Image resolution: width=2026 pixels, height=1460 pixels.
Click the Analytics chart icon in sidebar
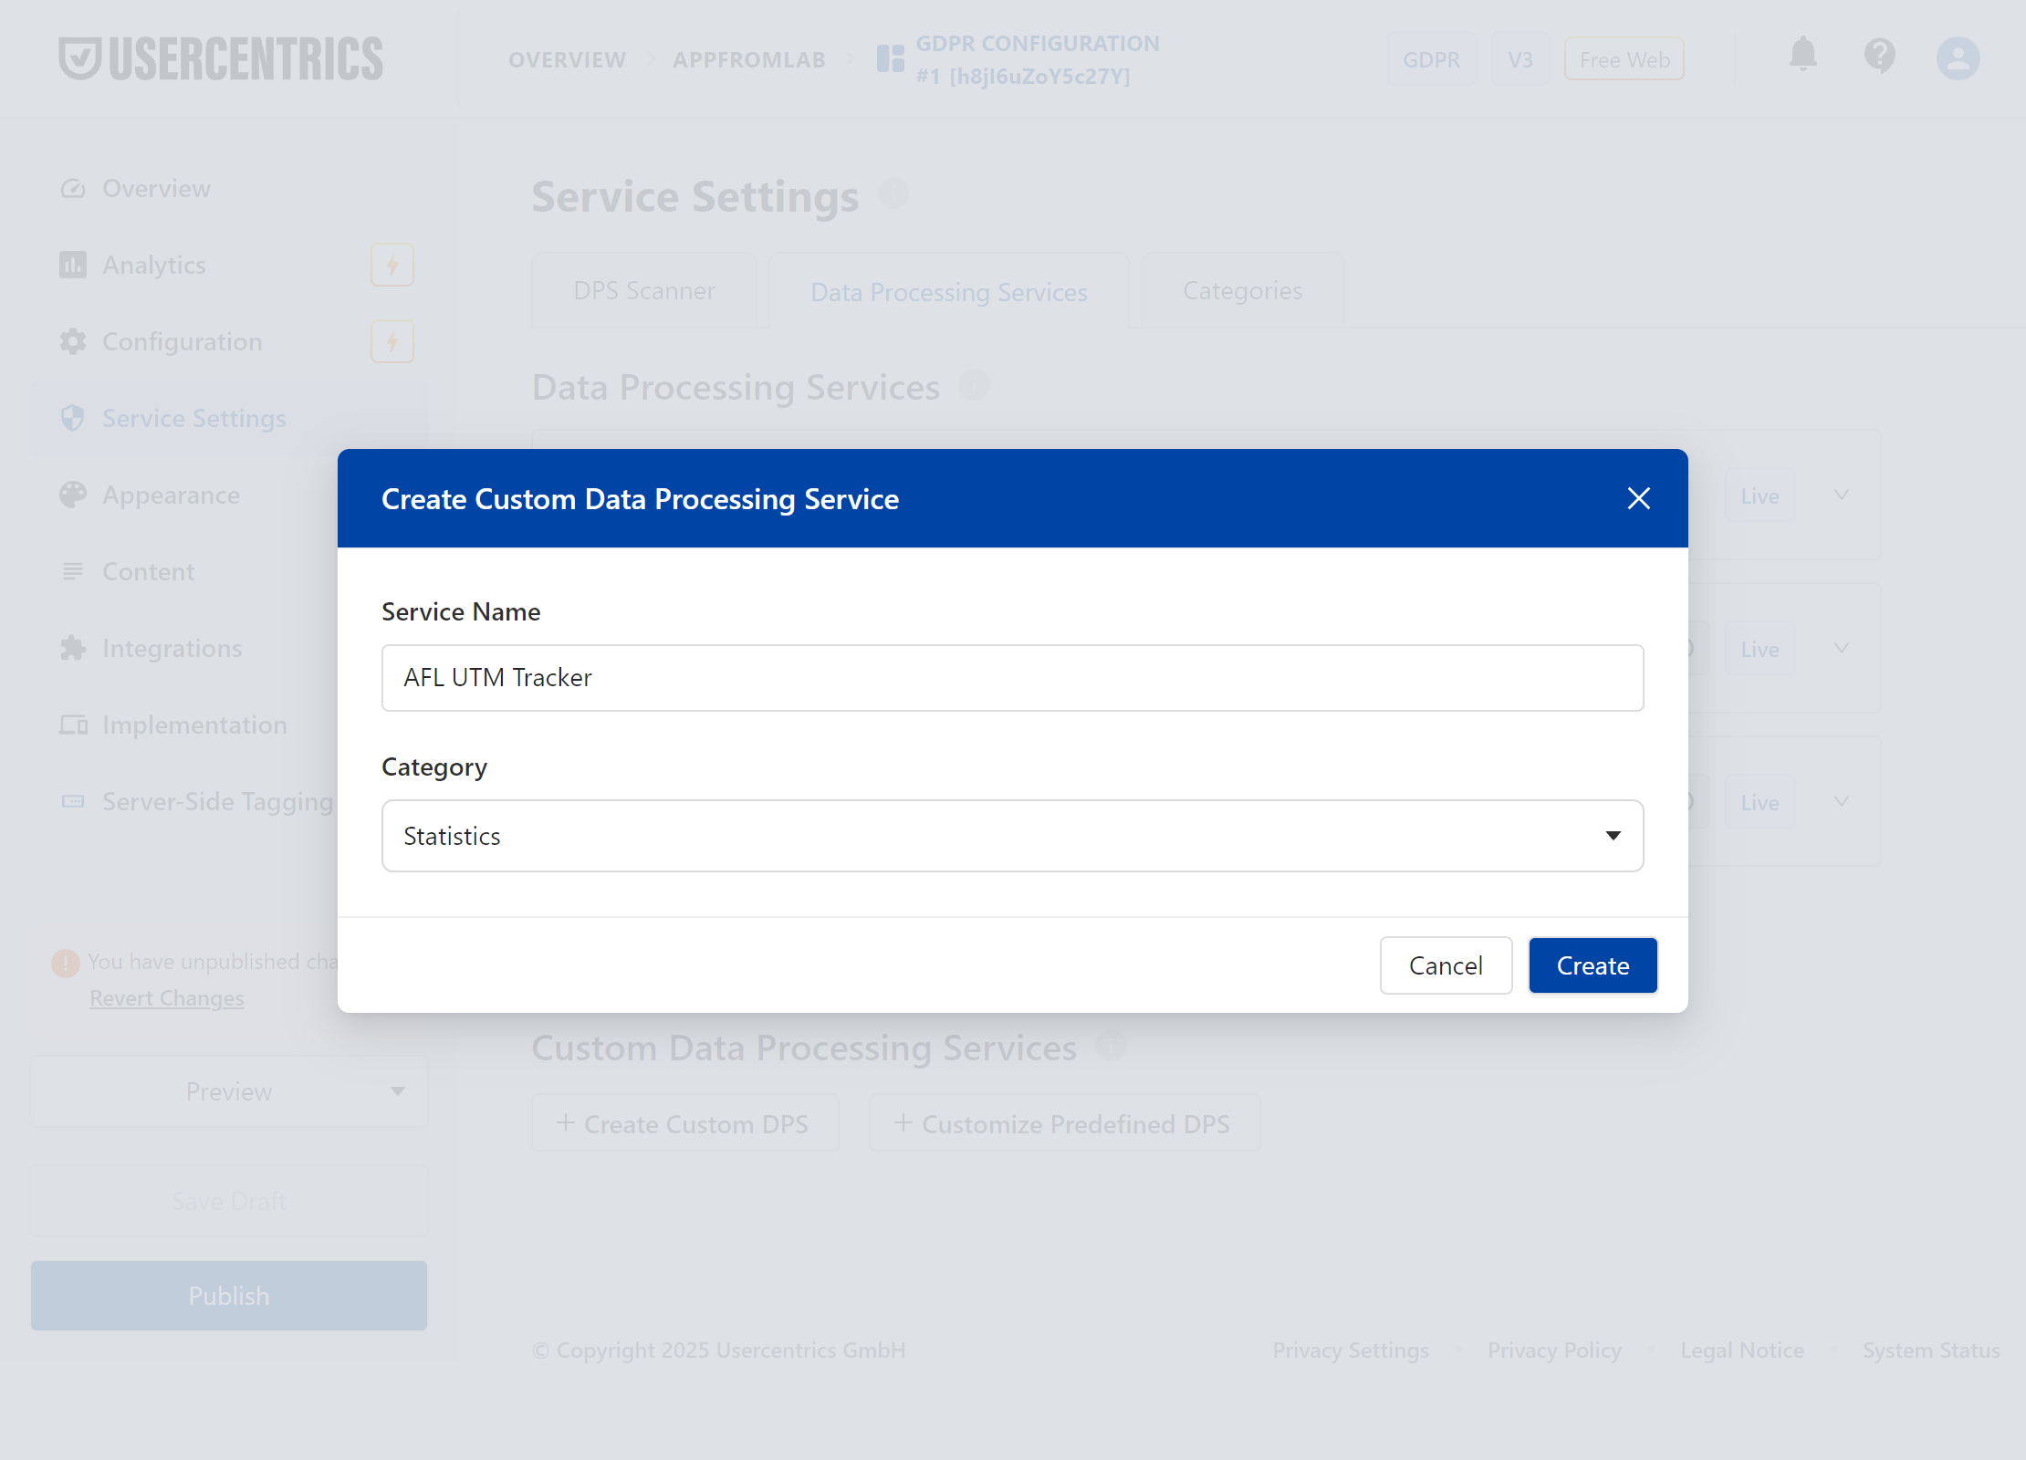click(x=73, y=265)
